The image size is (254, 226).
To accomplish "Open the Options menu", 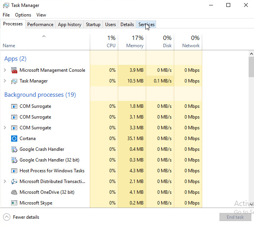I will click(x=23, y=15).
